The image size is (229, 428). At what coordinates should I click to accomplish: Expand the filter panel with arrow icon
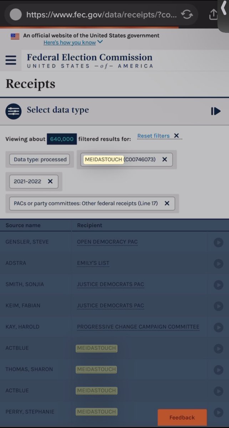tap(215, 111)
